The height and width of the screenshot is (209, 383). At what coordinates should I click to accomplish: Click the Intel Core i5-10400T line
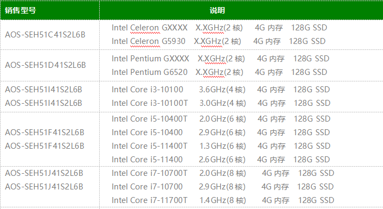click(x=221, y=119)
